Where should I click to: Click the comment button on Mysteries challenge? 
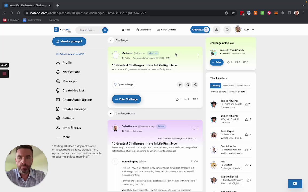188,85
